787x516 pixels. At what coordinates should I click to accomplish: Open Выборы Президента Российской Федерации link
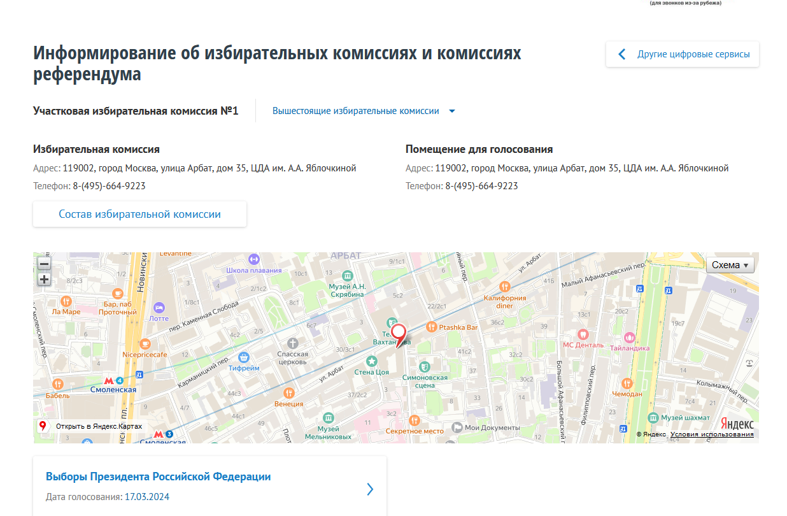pos(159,477)
